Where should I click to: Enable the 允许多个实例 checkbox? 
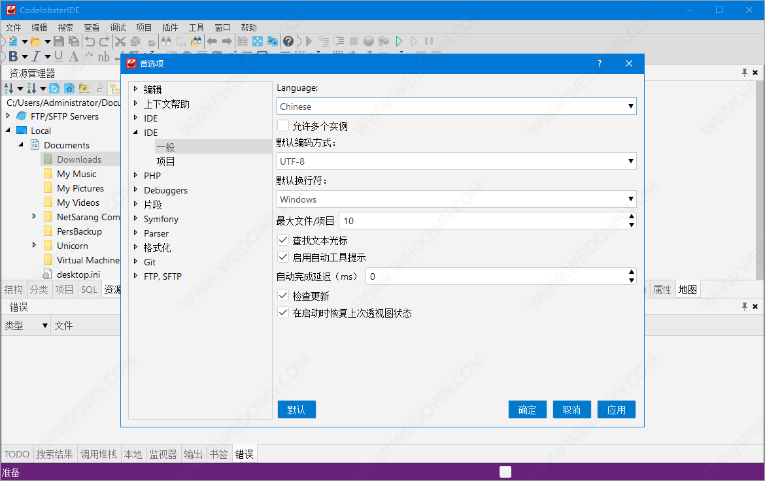point(283,125)
